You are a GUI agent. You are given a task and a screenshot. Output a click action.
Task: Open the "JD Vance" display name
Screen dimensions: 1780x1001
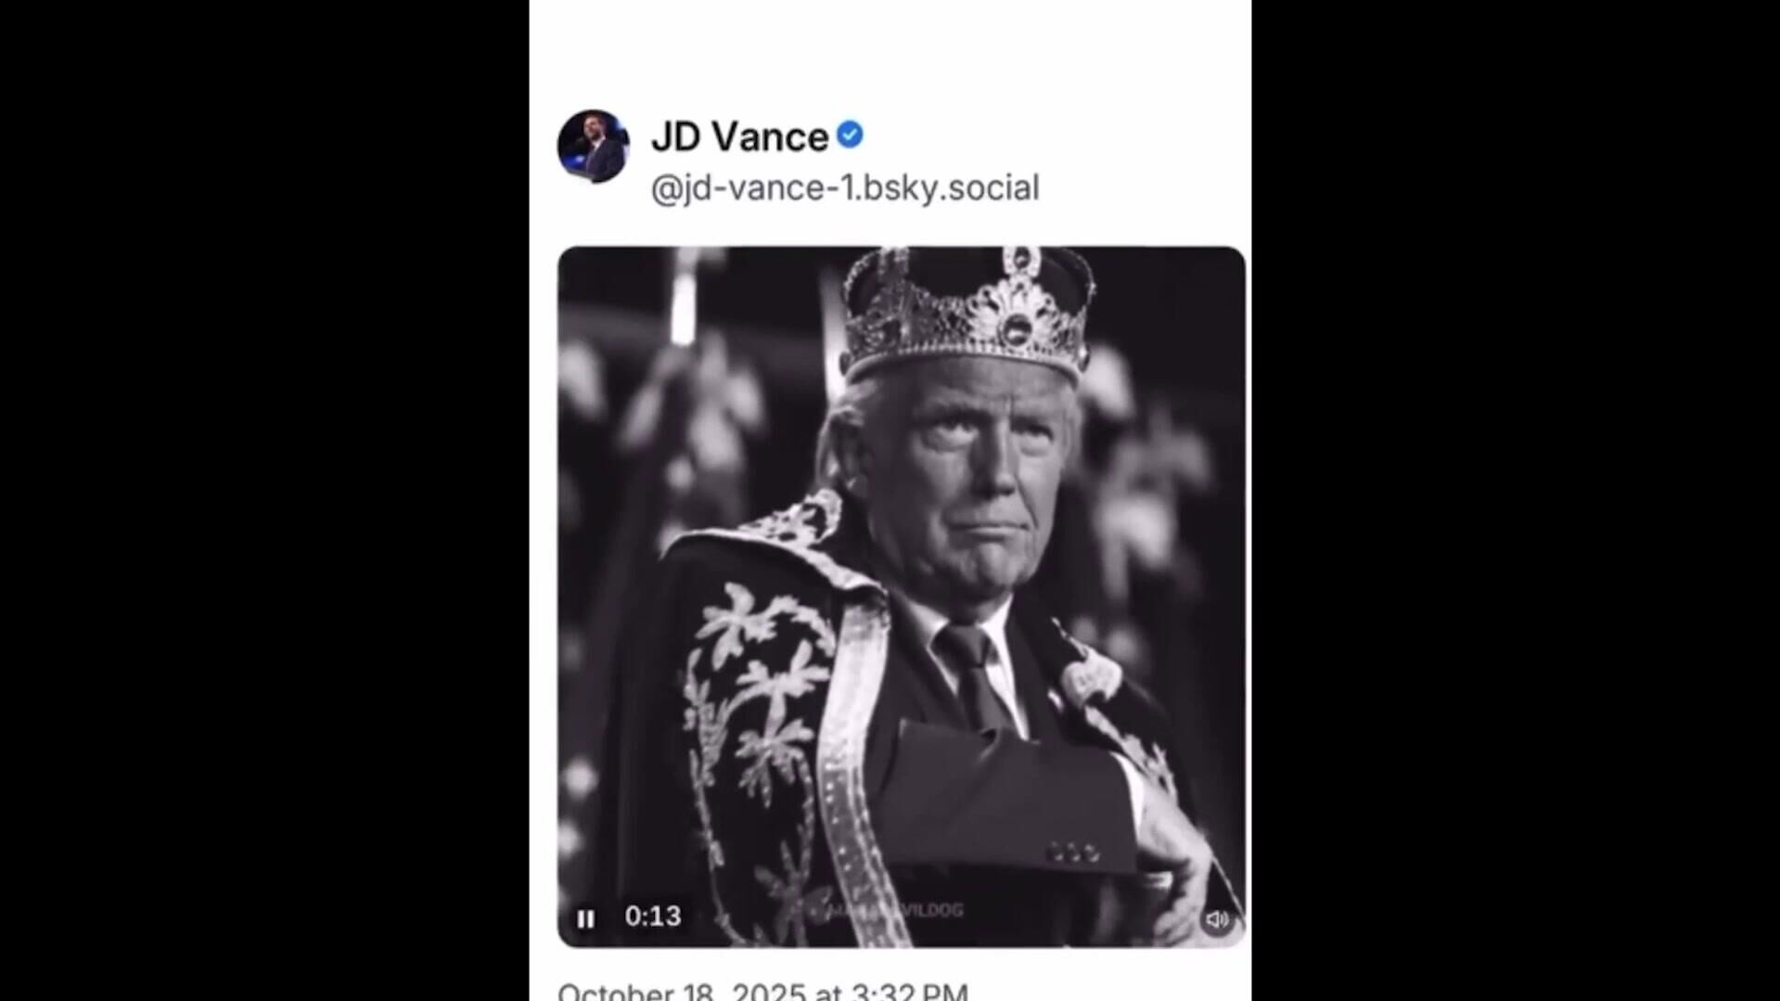click(739, 137)
